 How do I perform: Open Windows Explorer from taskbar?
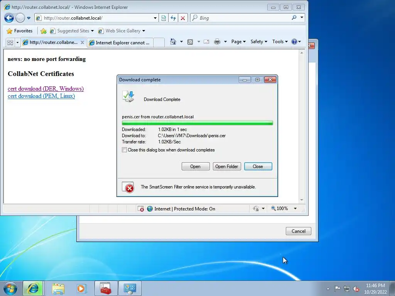pyautogui.click(x=58, y=288)
